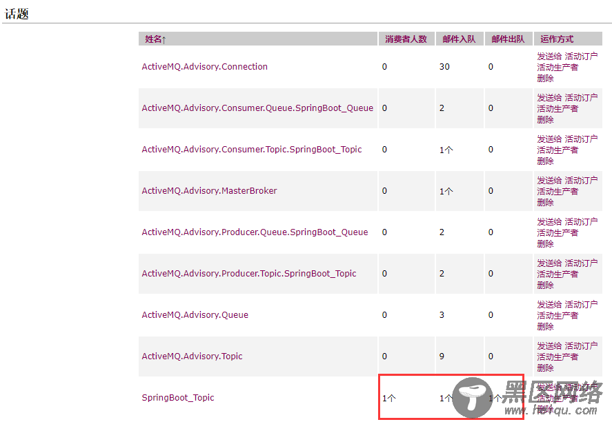The height and width of the screenshot is (422, 612).
Task: Click 发送给 for ActiveMQ.Advisory.Queue
Action: coord(549,304)
